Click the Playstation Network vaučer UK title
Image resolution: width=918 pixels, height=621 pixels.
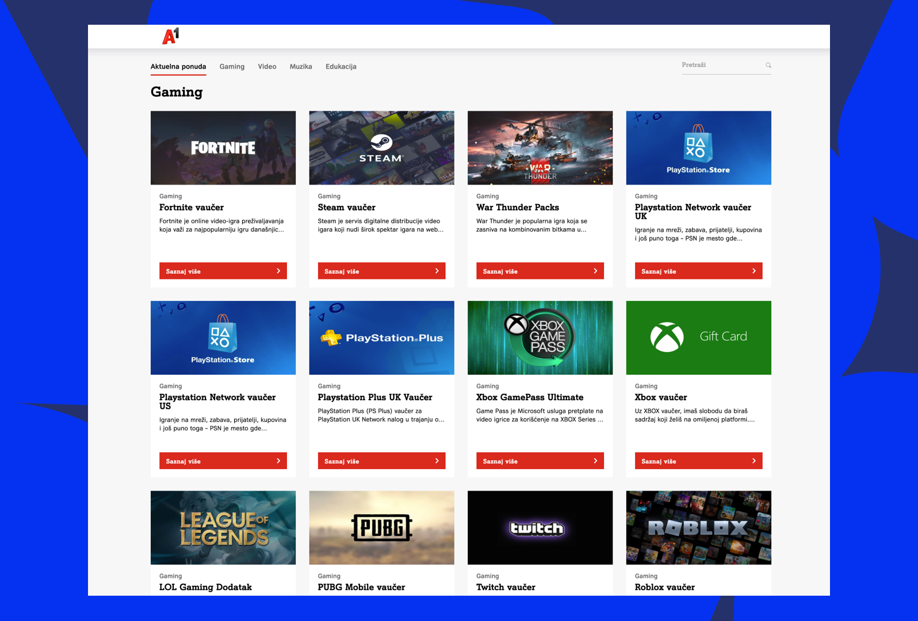pos(693,212)
